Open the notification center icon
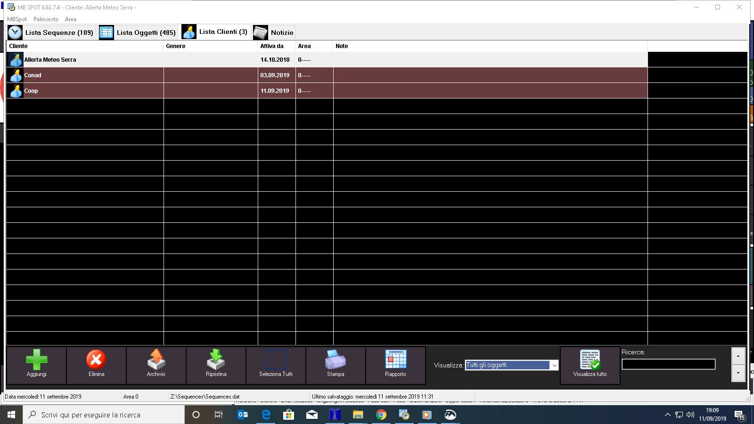This screenshot has height=424, width=754. coord(741,416)
